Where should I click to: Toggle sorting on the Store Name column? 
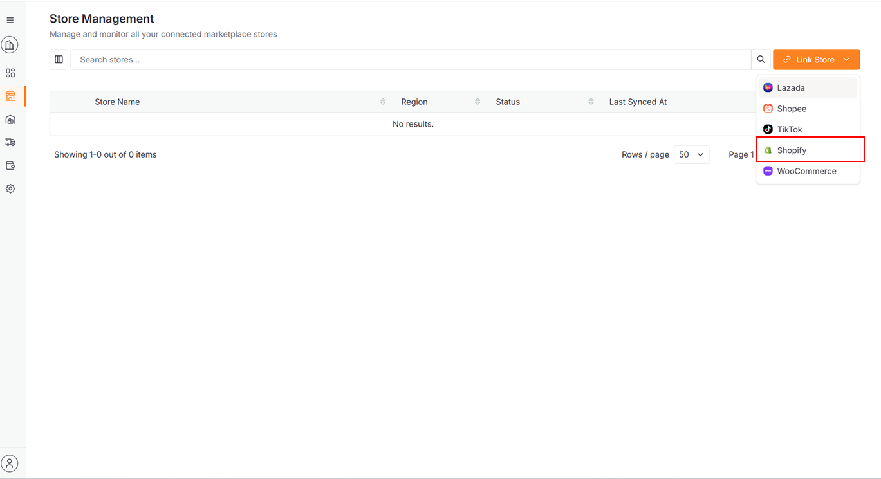[382, 101]
